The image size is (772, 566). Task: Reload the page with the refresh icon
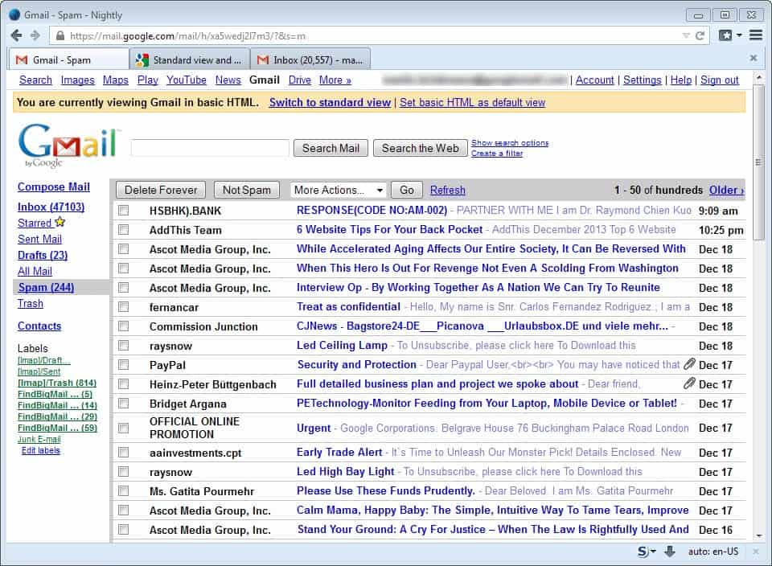[x=700, y=35]
